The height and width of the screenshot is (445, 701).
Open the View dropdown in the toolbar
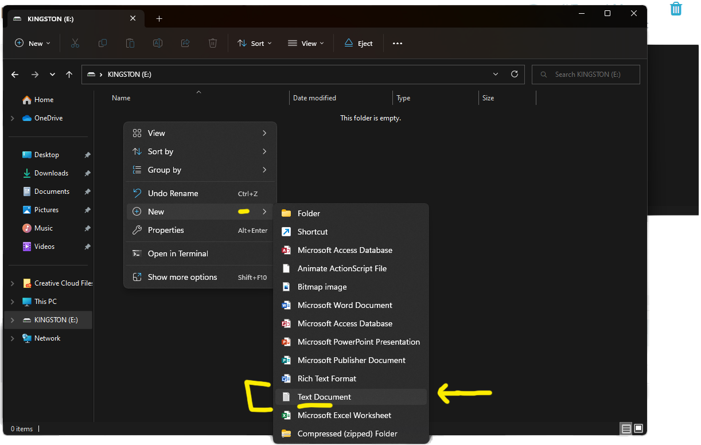coord(306,43)
